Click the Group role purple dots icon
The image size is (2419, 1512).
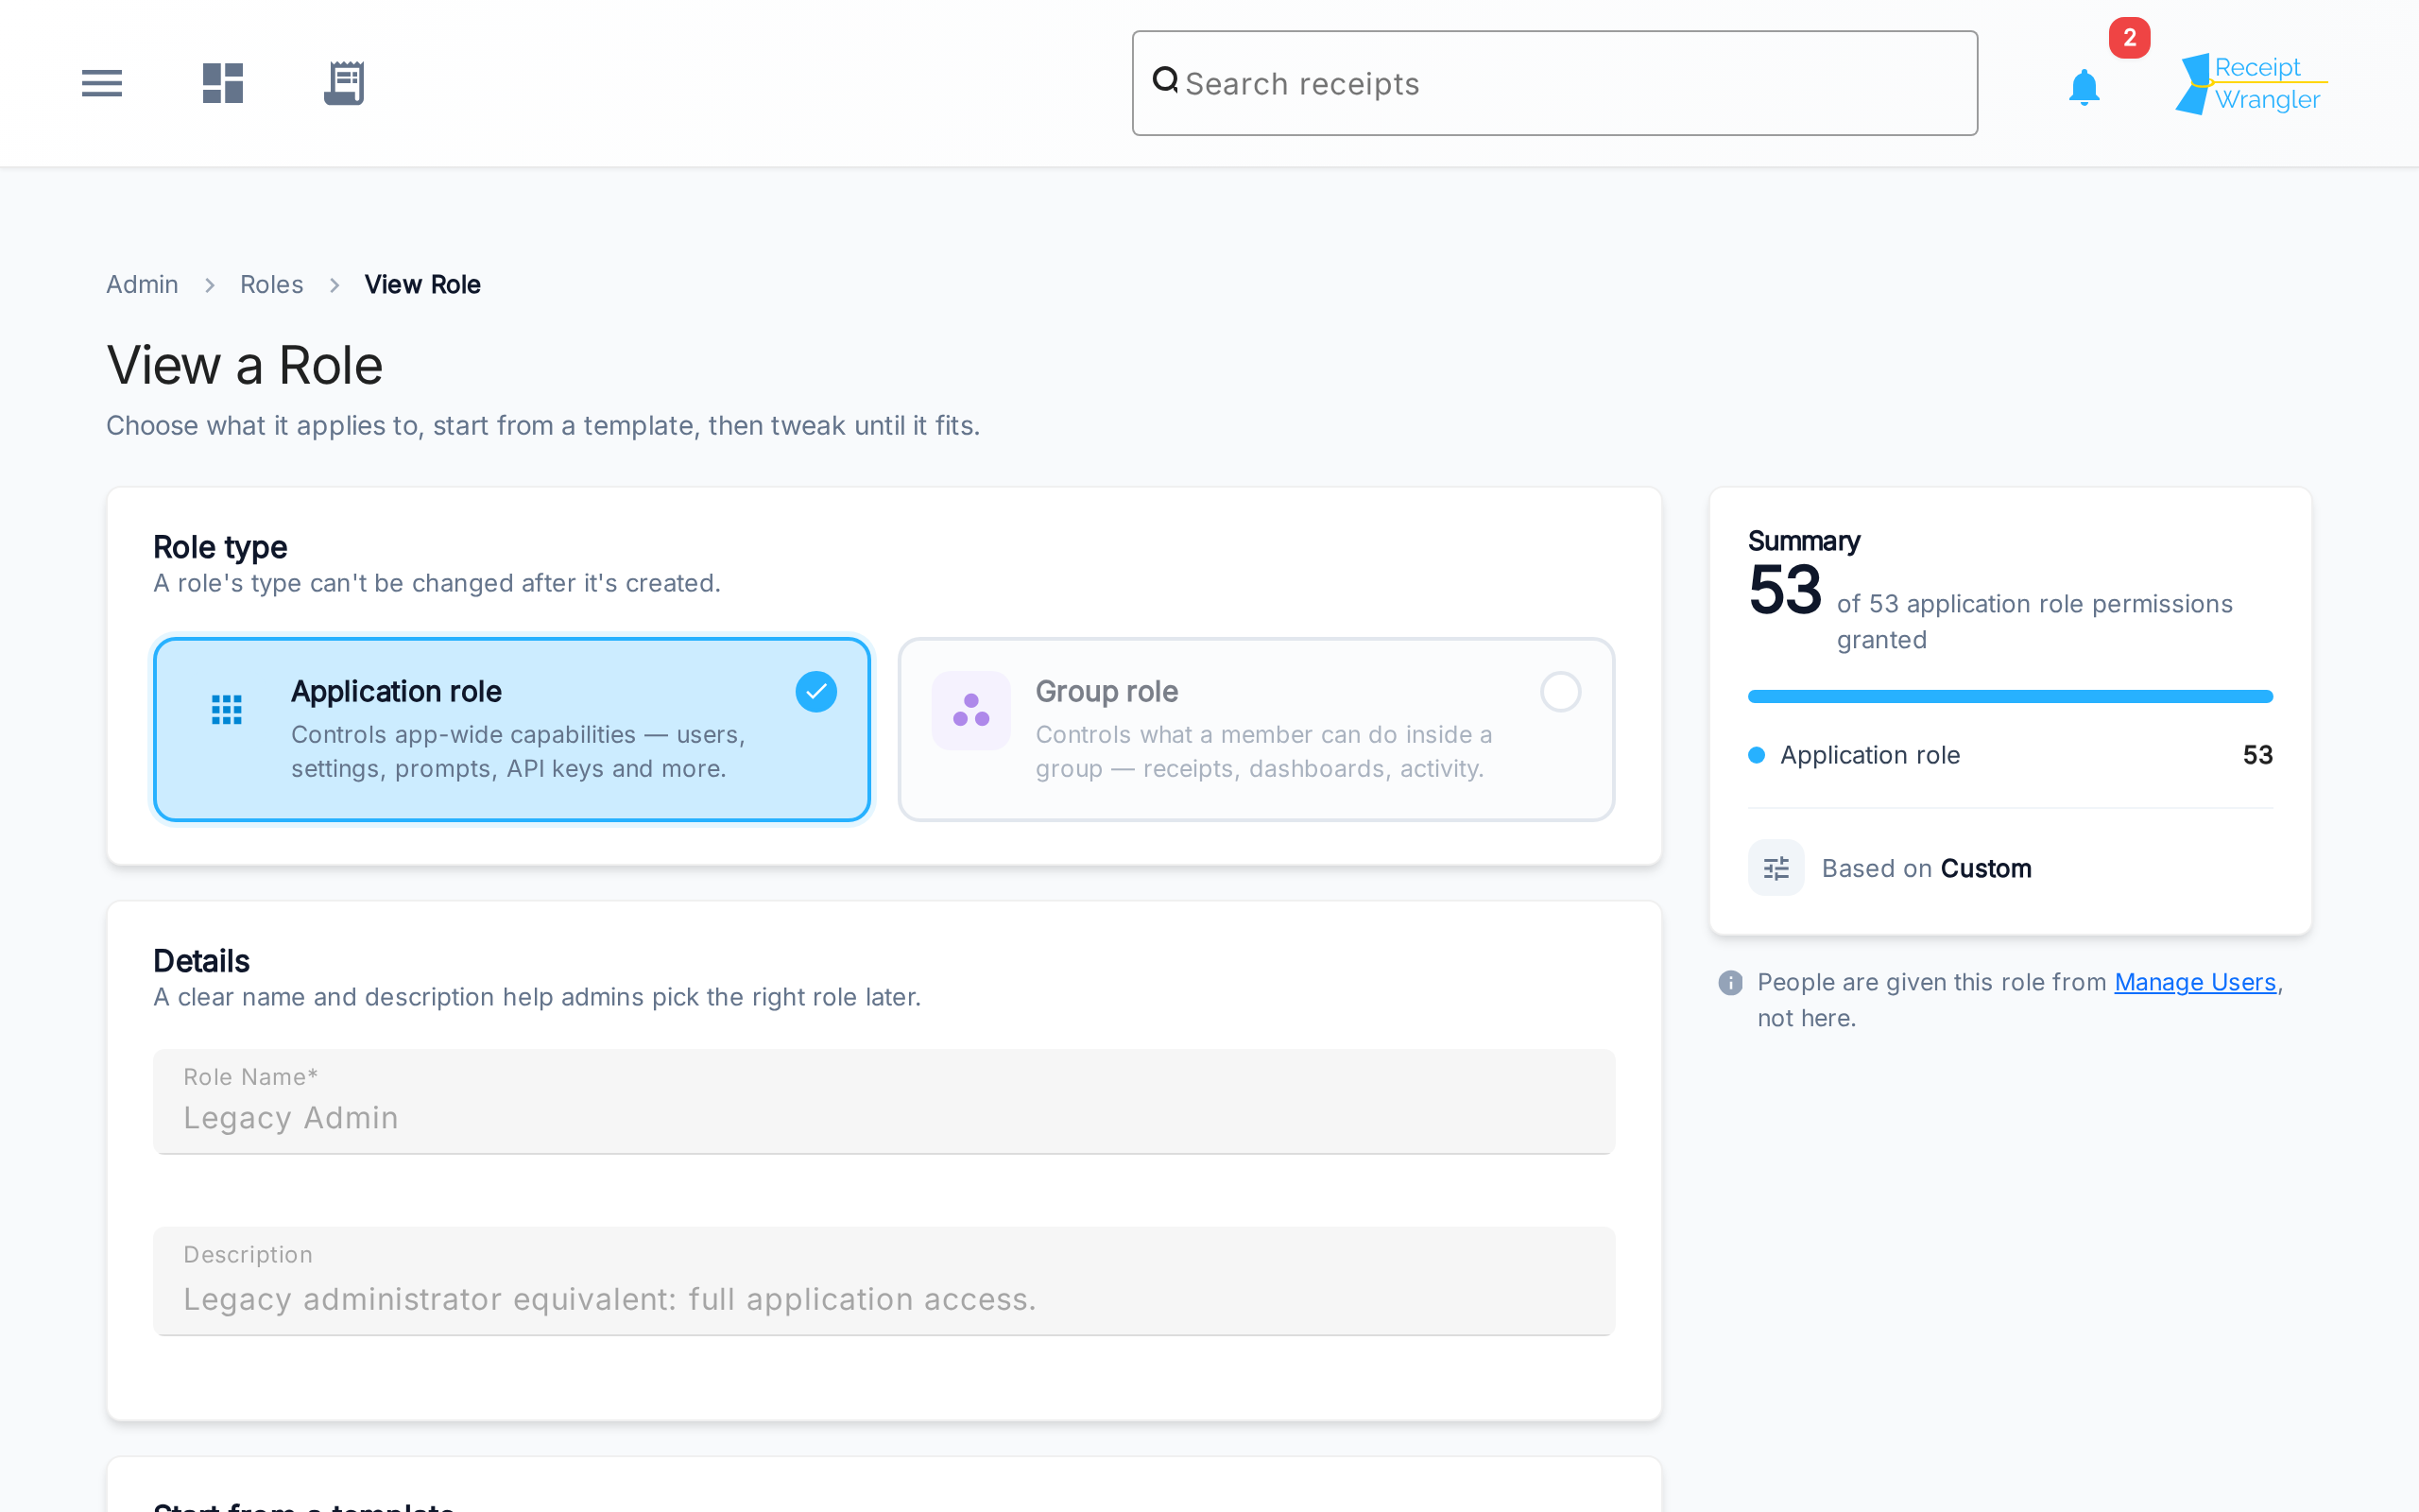(x=970, y=710)
